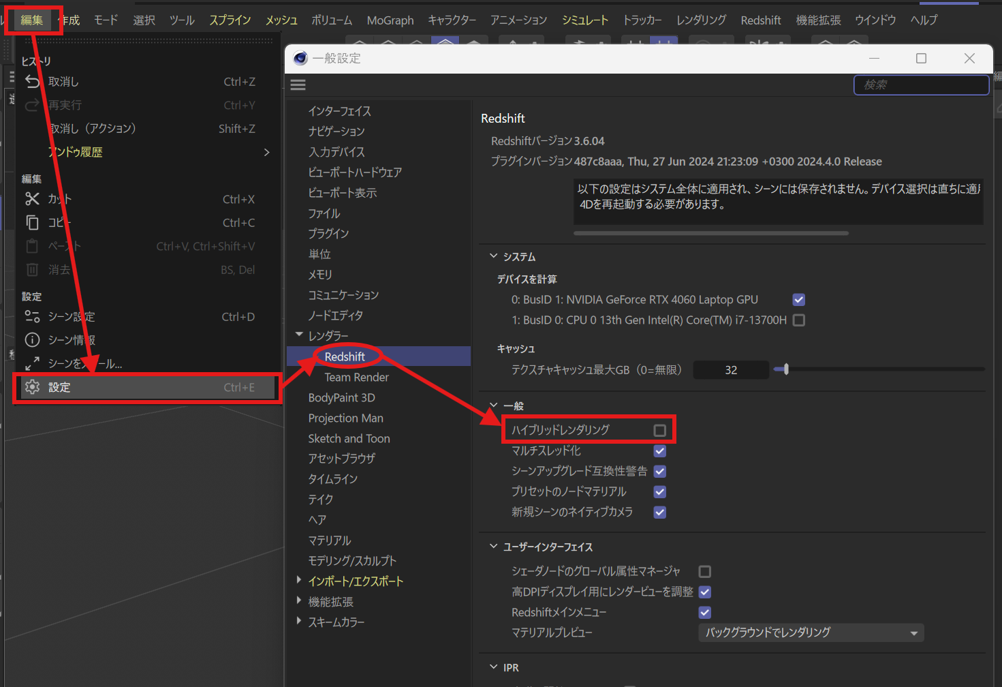Screen dimensions: 1002x687
Task: Click the redo icon beside 再実行
Action: pos(32,105)
